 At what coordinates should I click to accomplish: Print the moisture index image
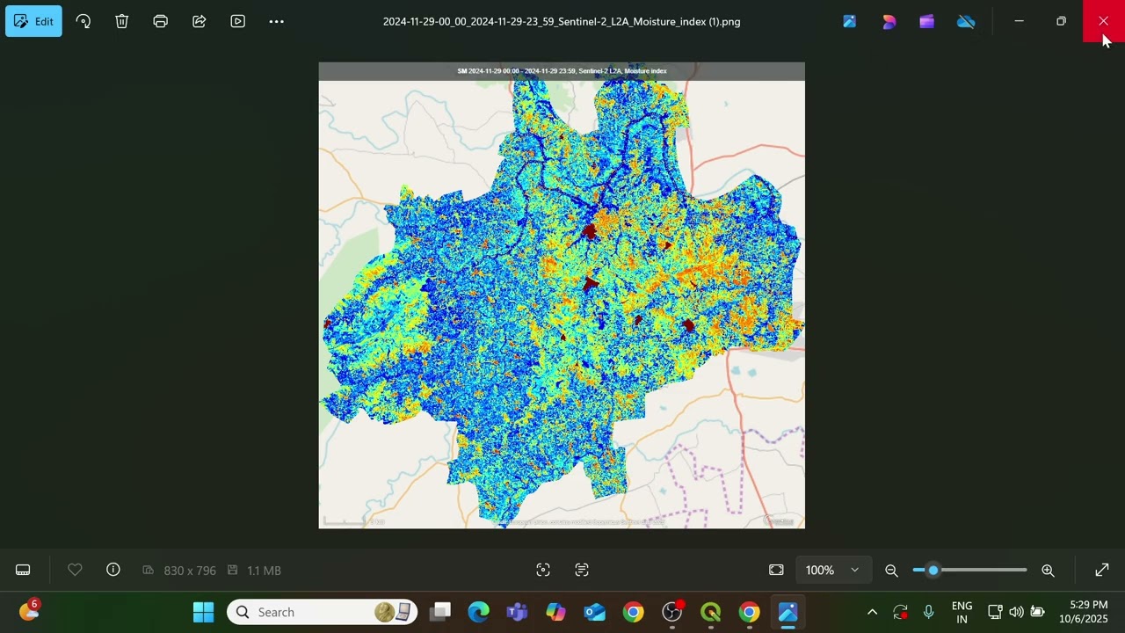tap(160, 21)
